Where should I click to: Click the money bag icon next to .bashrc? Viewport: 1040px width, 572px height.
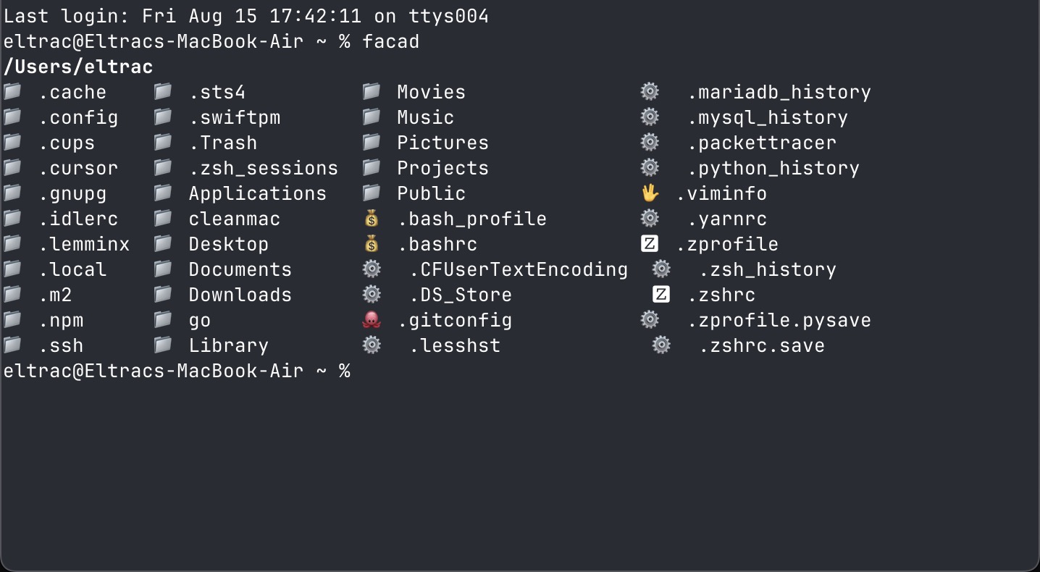pos(372,243)
